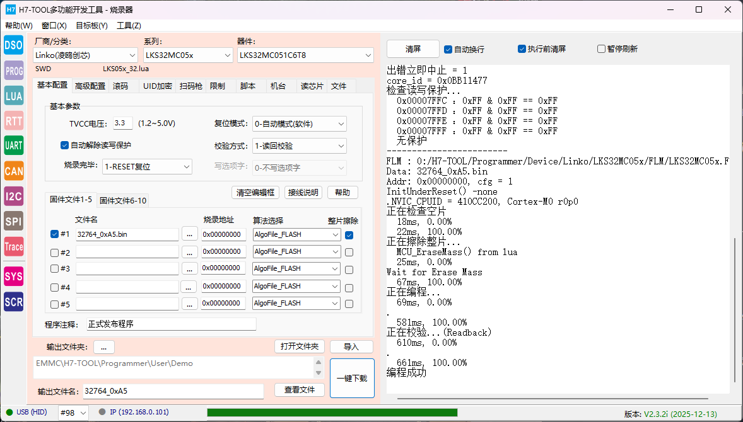Open the UART serial tool

13,145
